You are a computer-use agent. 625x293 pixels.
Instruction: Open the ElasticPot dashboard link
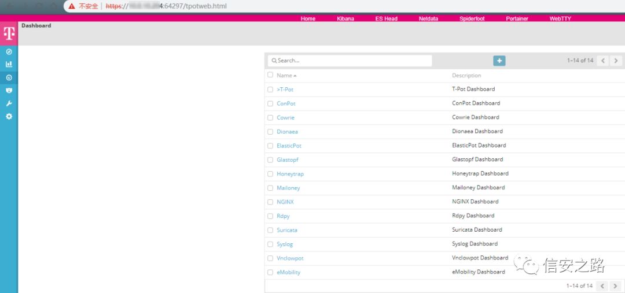(289, 146)
